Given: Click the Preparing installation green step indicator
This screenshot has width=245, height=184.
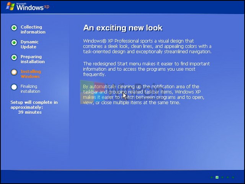Looking at the screenshot, I should click(14, 58).
